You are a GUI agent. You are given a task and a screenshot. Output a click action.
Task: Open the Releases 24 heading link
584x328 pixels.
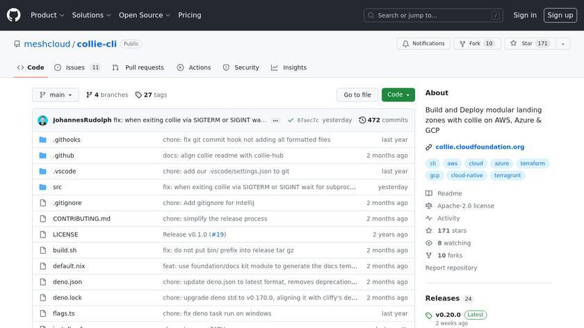pyautogui.click(x=449, y=299)
